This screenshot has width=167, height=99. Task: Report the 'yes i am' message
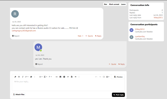[39, 64]
